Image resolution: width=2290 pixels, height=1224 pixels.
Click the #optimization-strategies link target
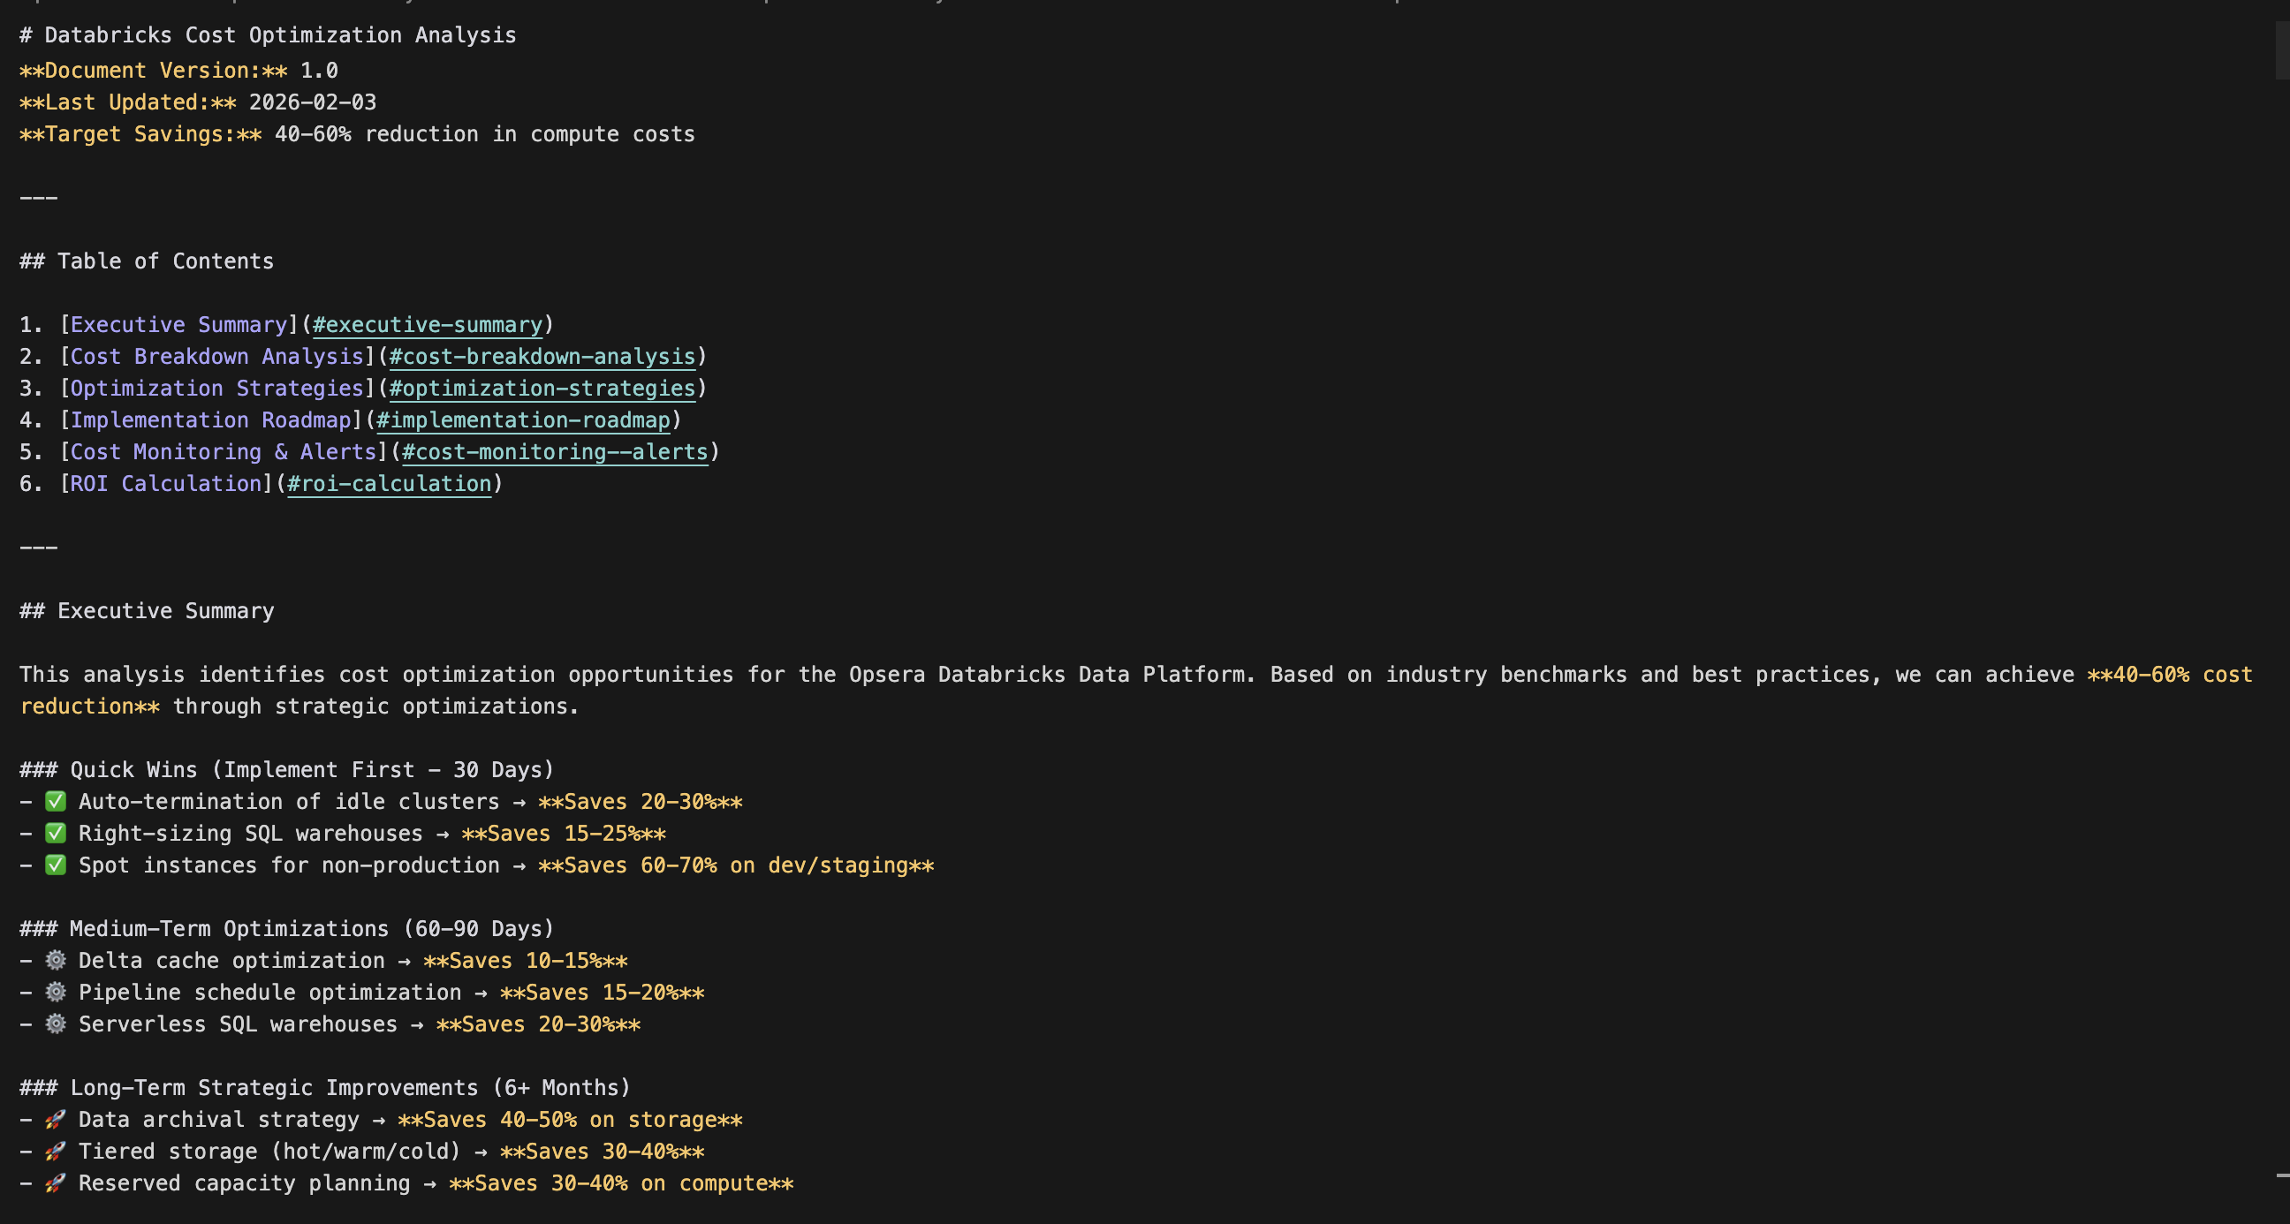point(542,389)
